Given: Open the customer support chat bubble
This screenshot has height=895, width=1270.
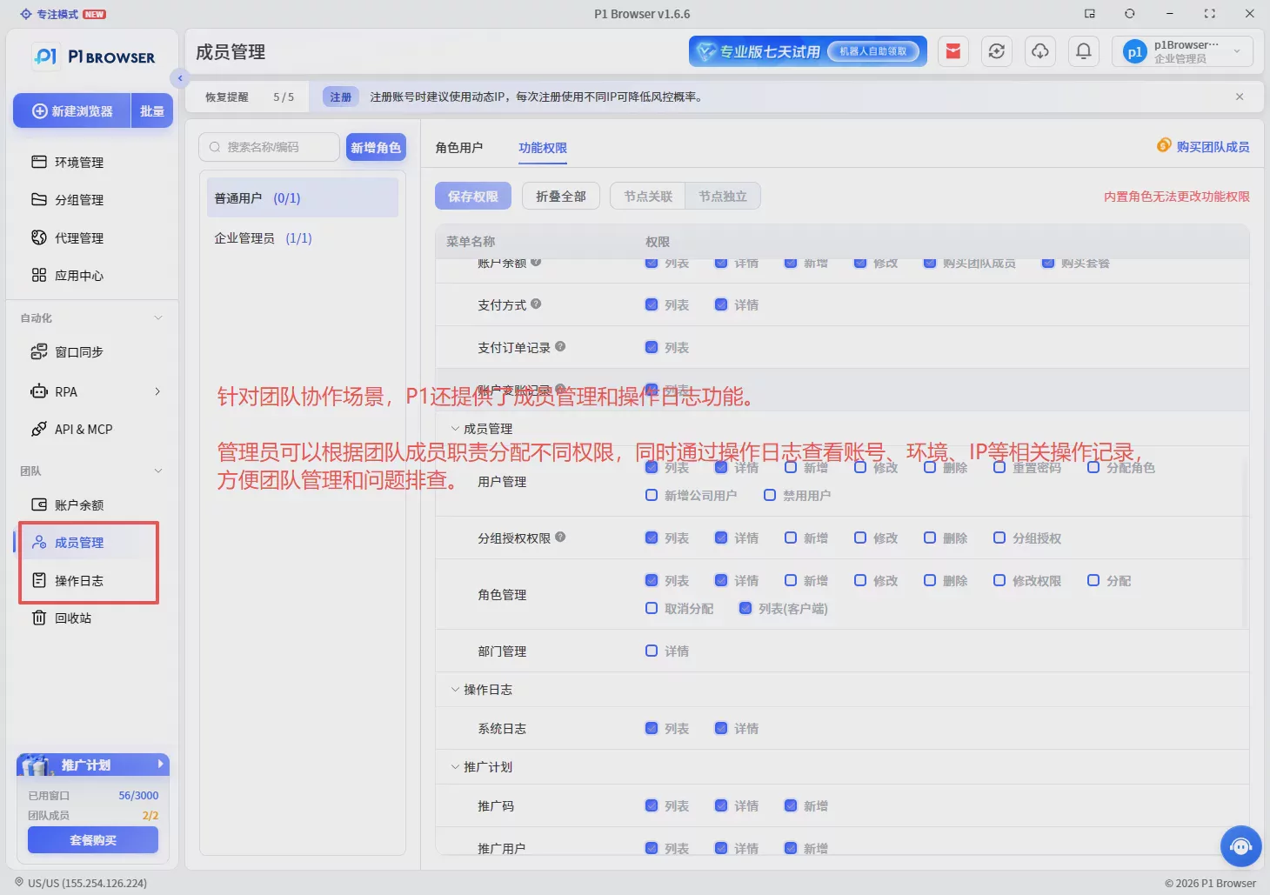Looking at the screenshot, I should (1241, 846).
